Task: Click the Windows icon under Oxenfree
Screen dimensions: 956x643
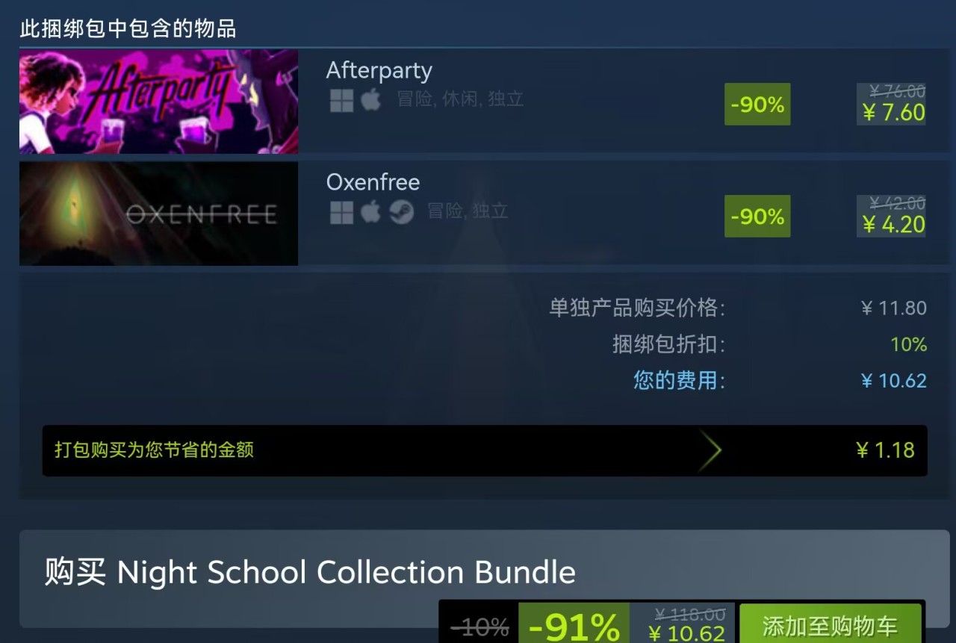Action: pos(341,212)
